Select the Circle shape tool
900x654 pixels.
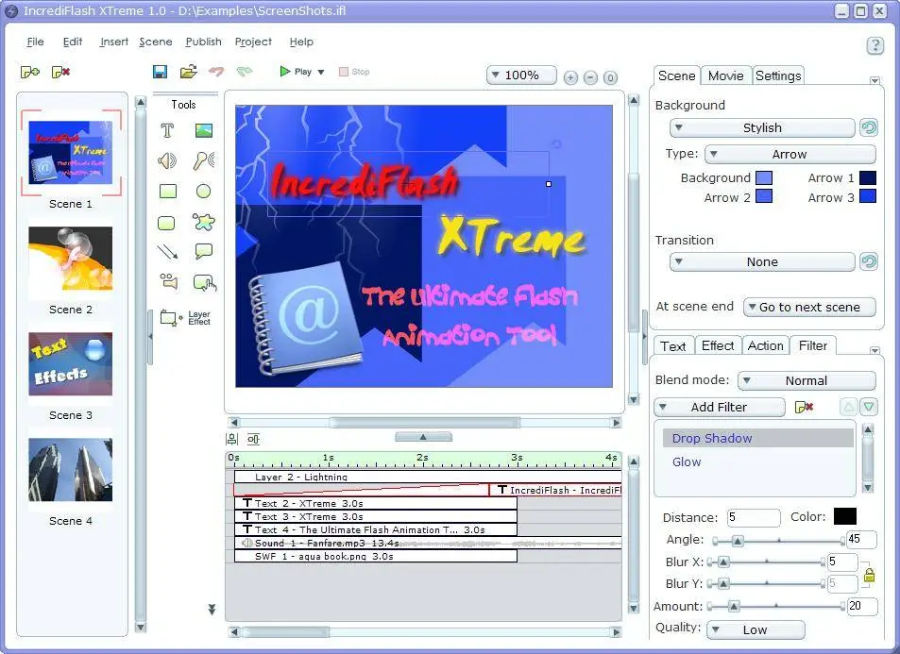(x=204, y=191)
